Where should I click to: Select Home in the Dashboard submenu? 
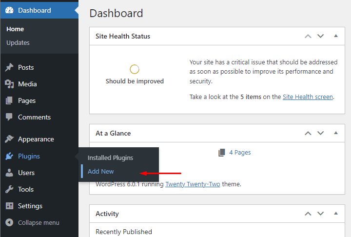(15, 29)
